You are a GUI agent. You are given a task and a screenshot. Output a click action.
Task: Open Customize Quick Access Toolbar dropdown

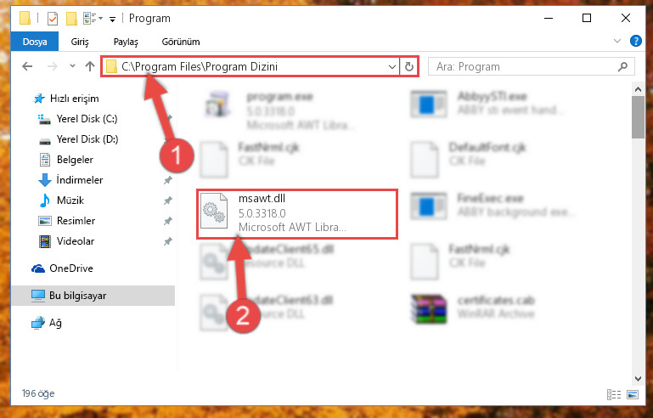[112, 19]
